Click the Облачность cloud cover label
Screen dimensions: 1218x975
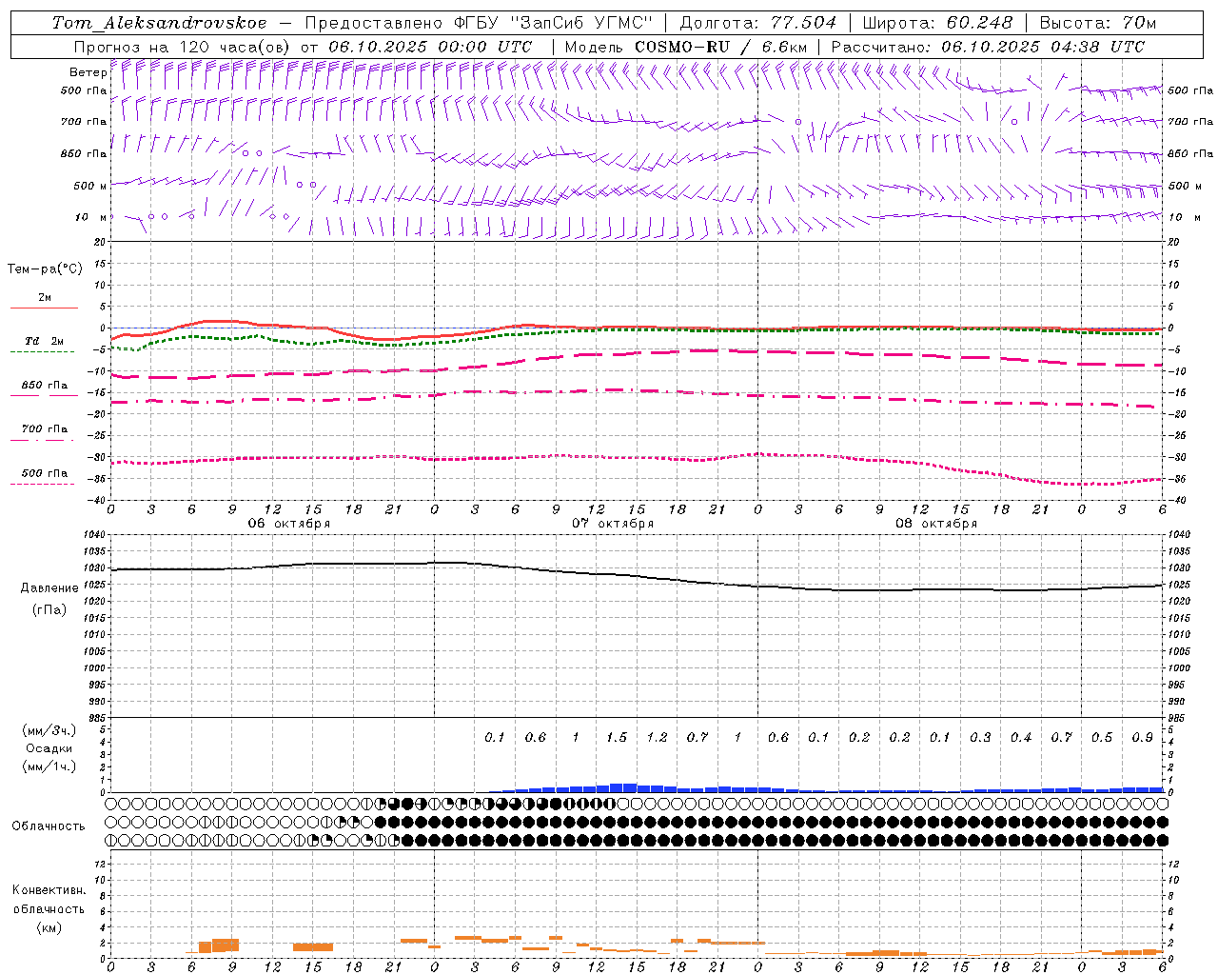click(x=49, y=826)
